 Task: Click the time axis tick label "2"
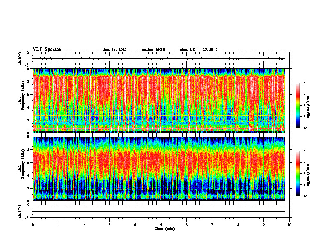[84, 225]
